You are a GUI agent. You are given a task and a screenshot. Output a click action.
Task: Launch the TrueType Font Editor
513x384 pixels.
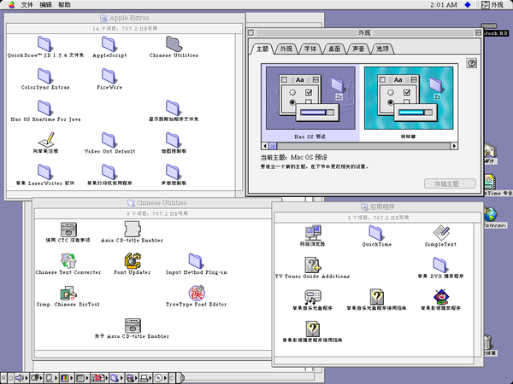(197, 293)
